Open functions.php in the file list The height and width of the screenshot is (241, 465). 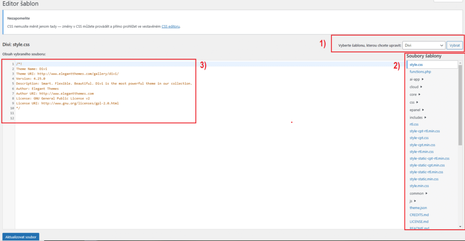[x=420, y=72]
